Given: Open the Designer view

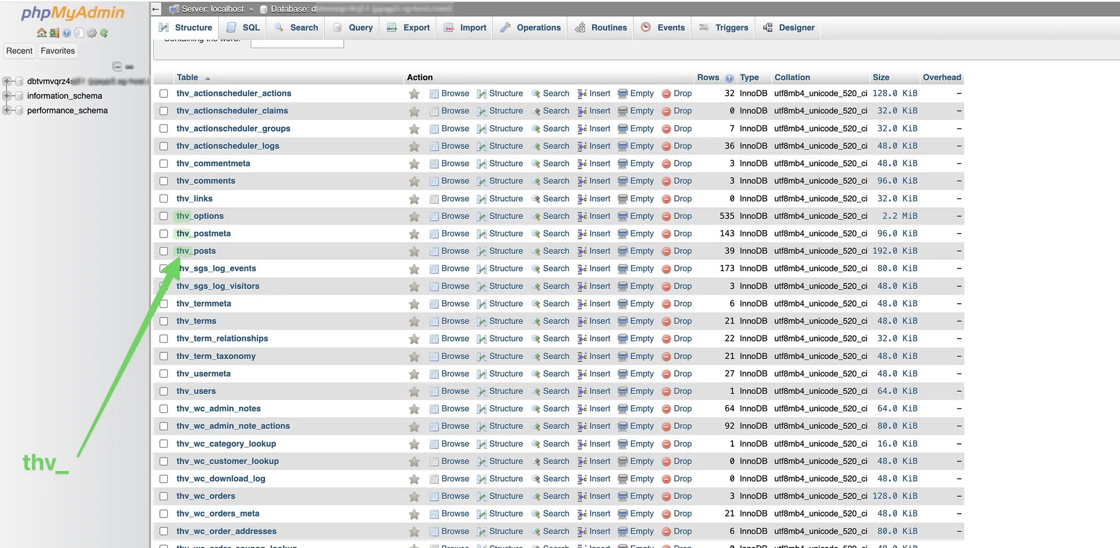Looking at the screenshot, I should [788, 27].
